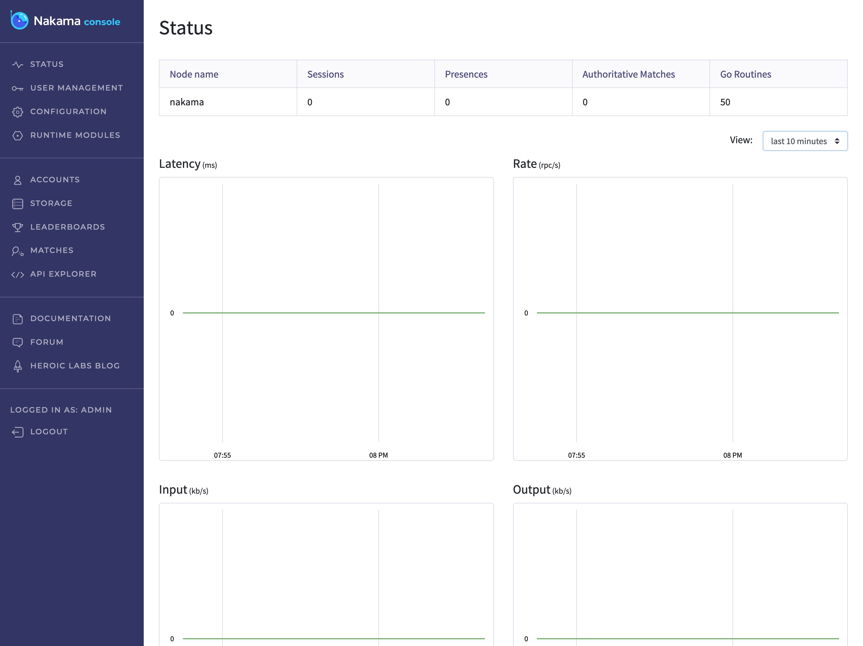Click the Leaderboards trophy icon

click(x=18, y=227)
